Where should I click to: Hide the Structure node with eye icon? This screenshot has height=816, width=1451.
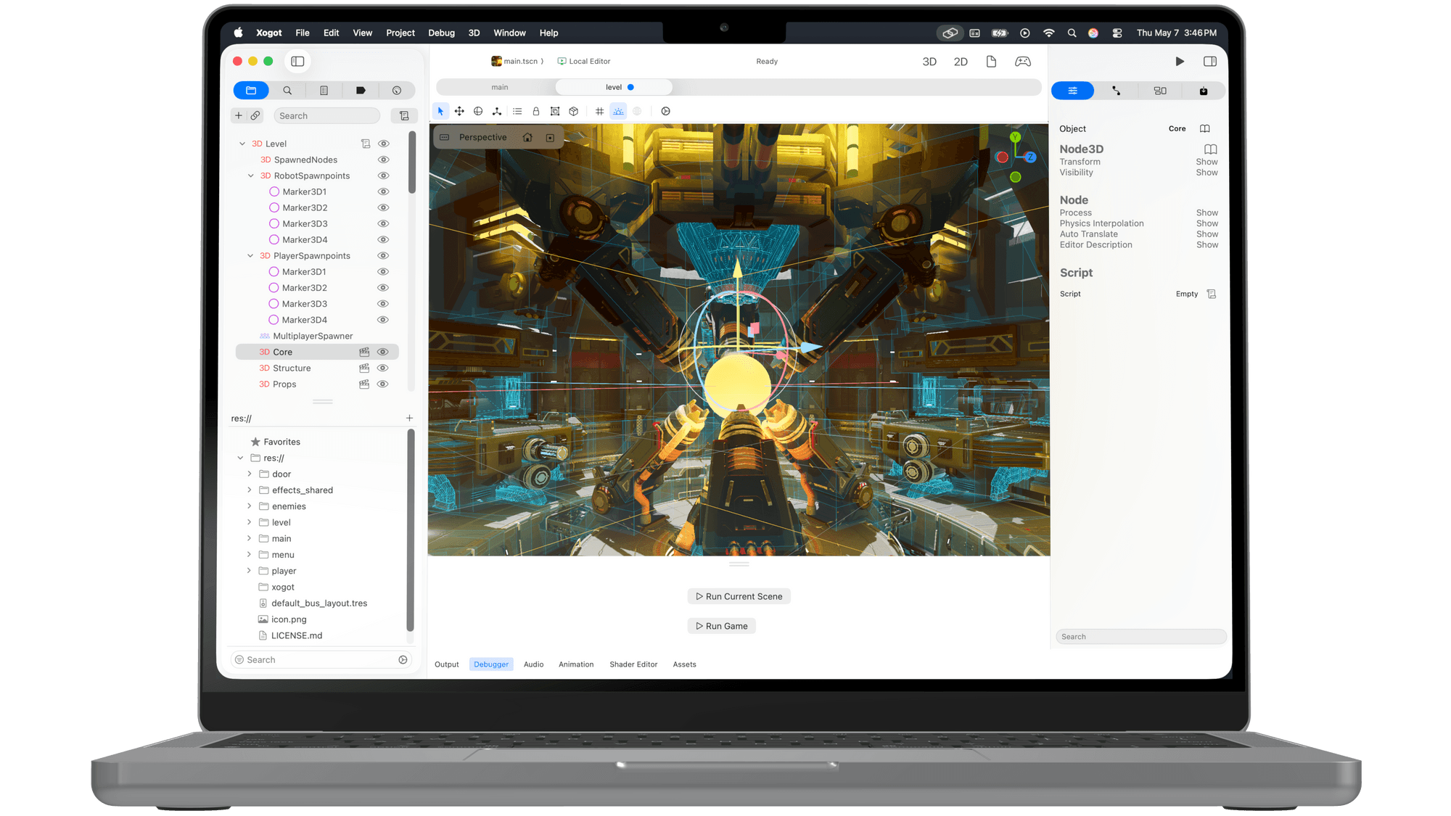(x=383, y=368)
